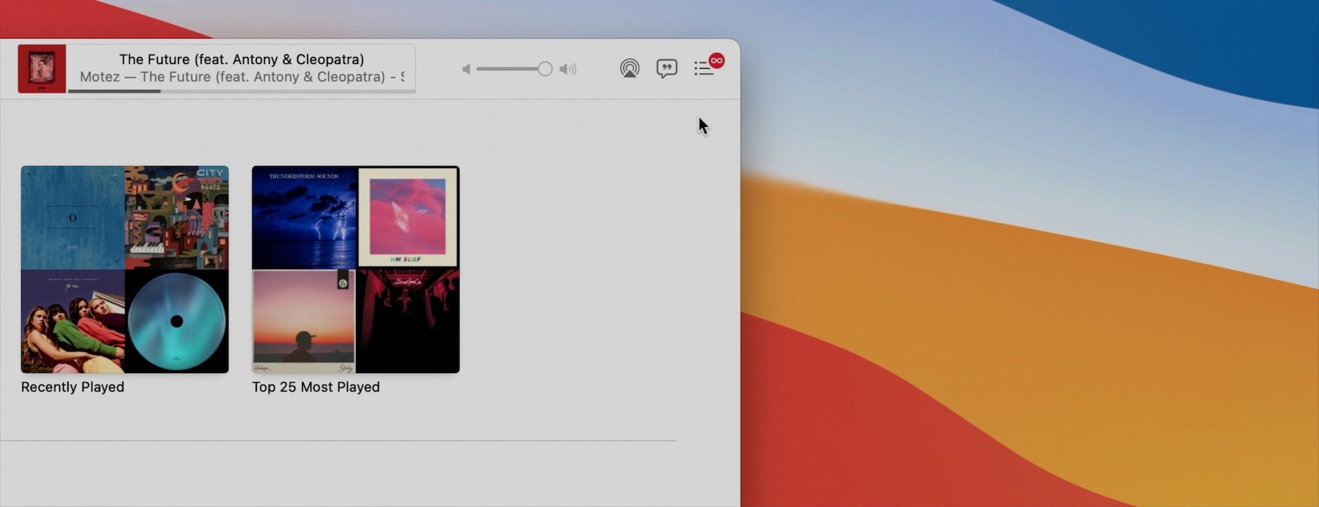Open the Up Next queue list
1319x507 pixels.
702,69
